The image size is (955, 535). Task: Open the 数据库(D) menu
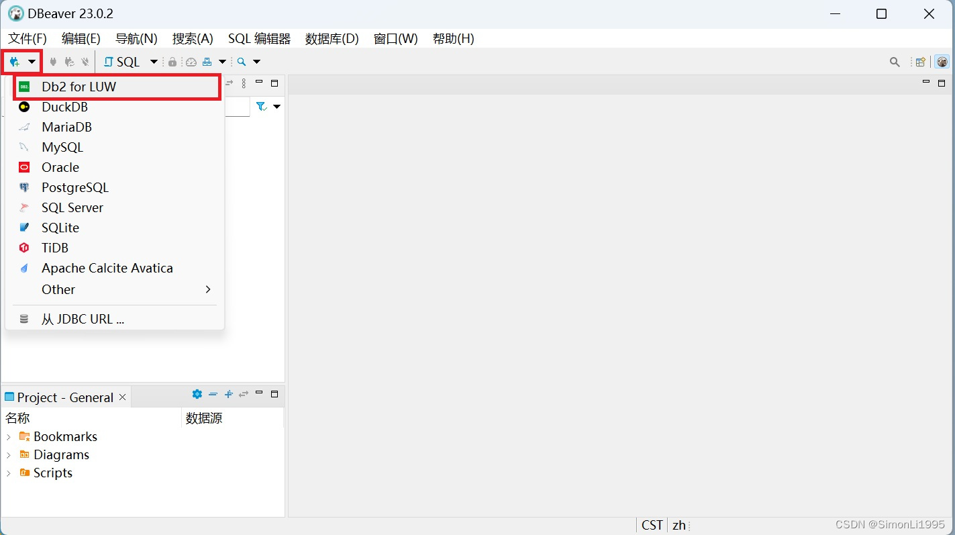(x=332, y=39)
